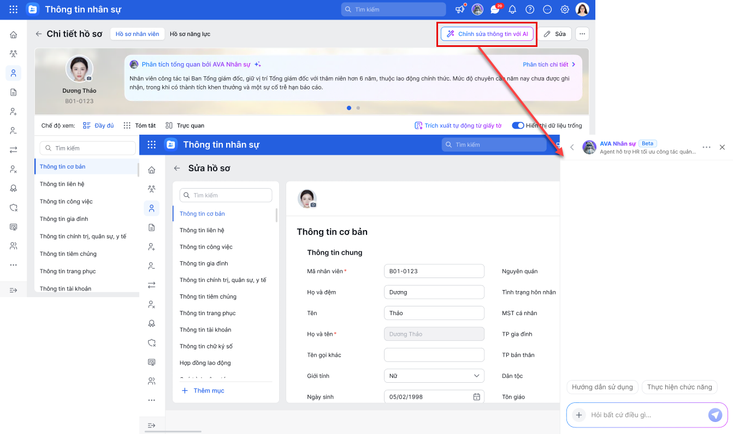Viewport: 733px width, 434px height.
Task: Open the Giới tính dropdown
Action: (x=434, y=376)
